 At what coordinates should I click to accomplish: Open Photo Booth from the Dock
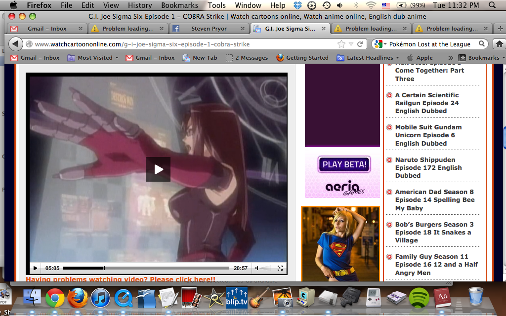click(x=191, y=297)
